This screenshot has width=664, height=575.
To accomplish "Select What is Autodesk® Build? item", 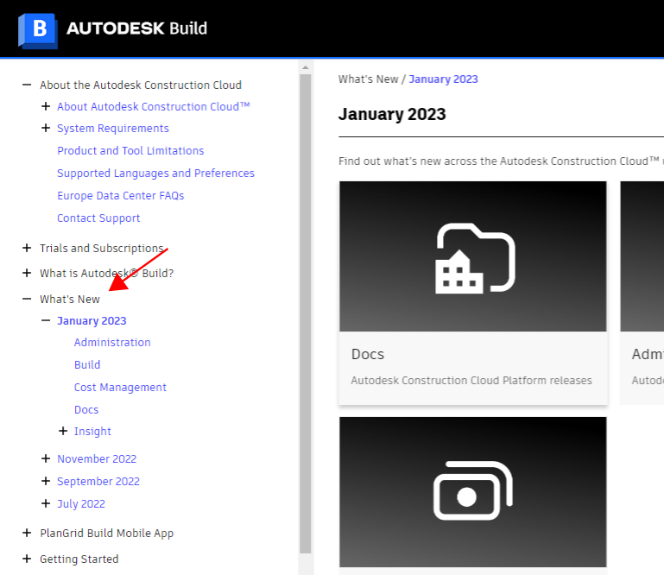I will point(107,274).
